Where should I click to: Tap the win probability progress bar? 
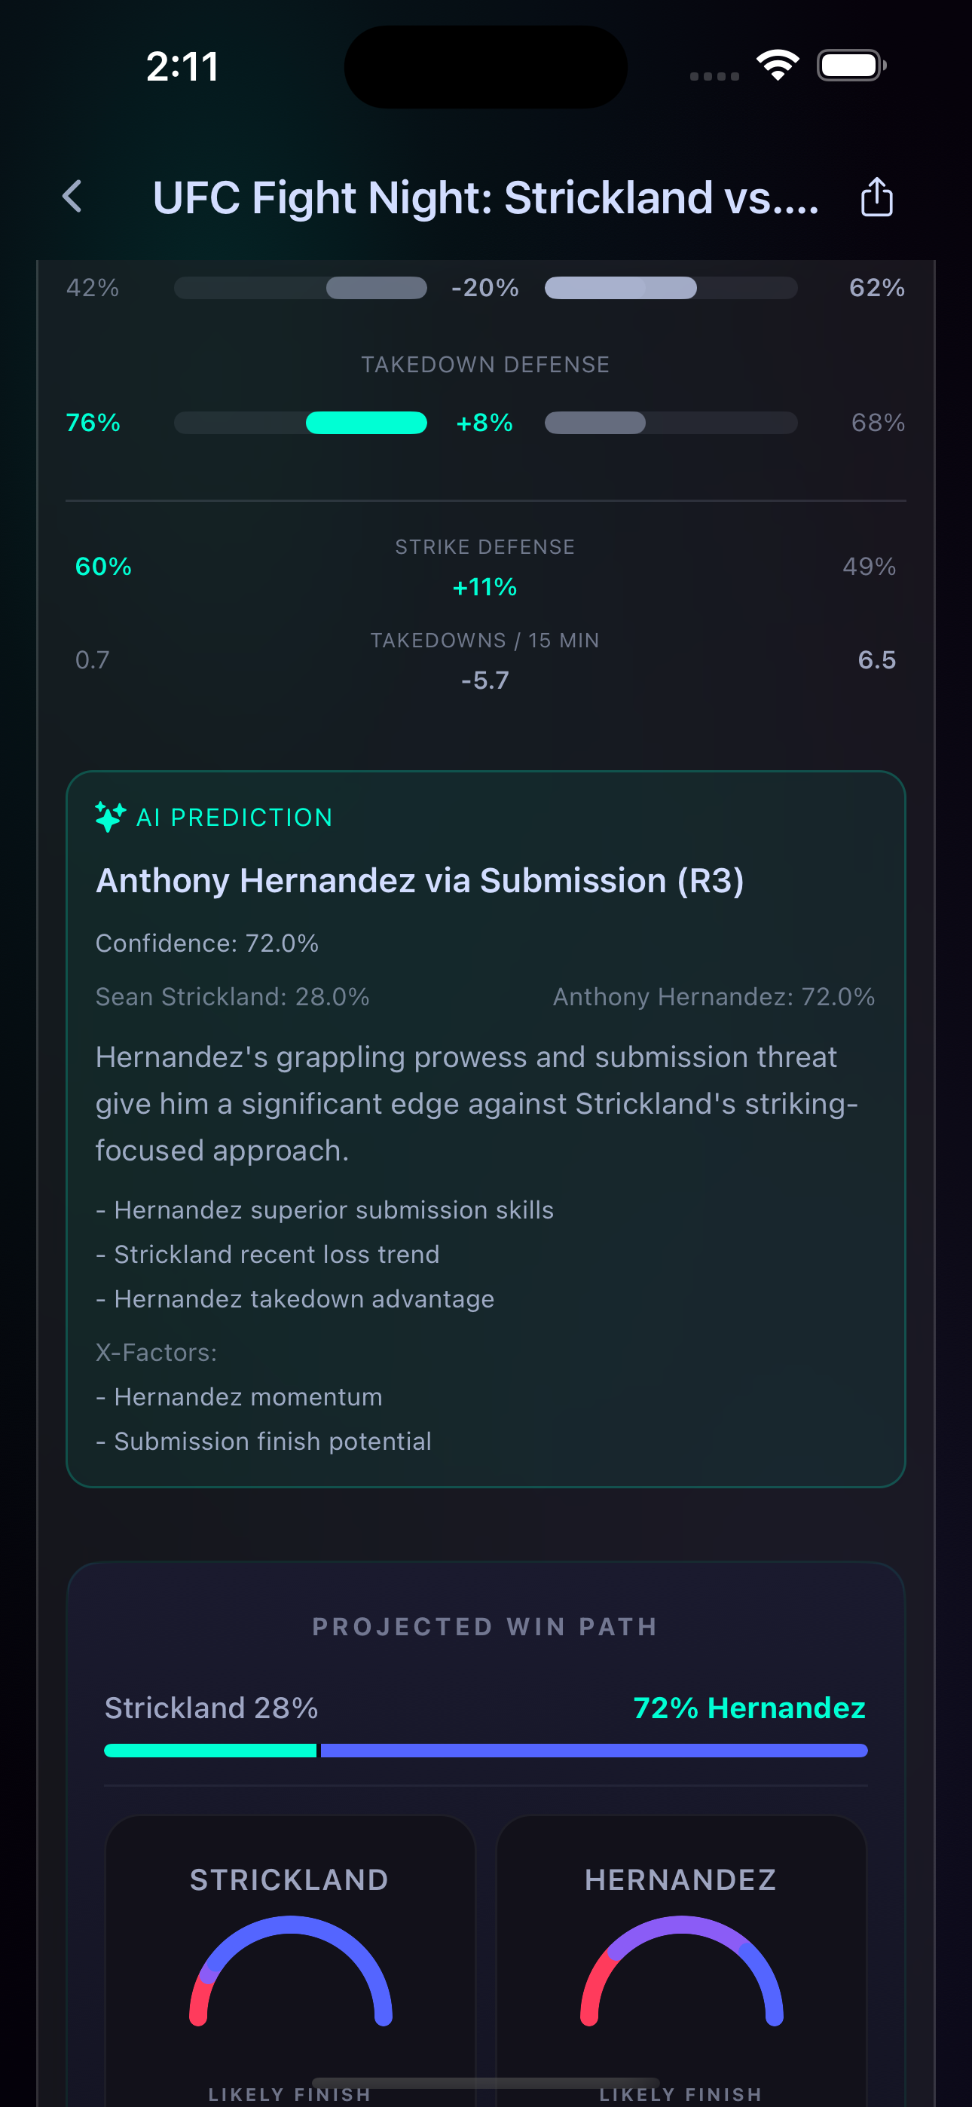(486, 1751)
